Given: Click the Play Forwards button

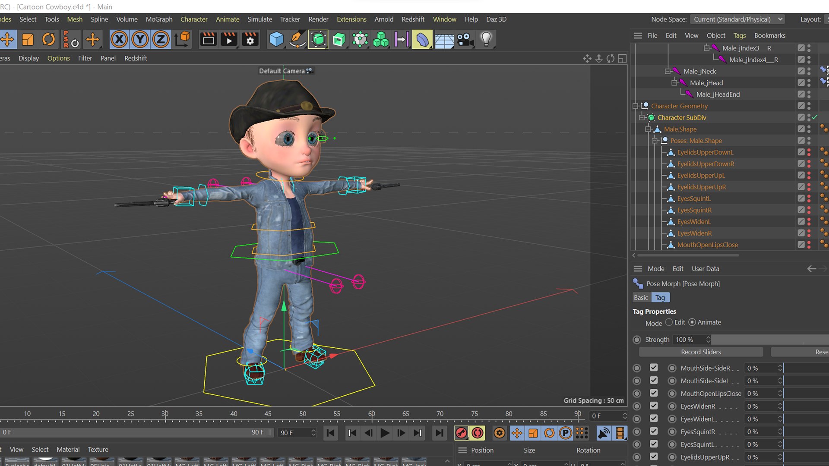Looking at the screenshot, I should tap(385, 433).
